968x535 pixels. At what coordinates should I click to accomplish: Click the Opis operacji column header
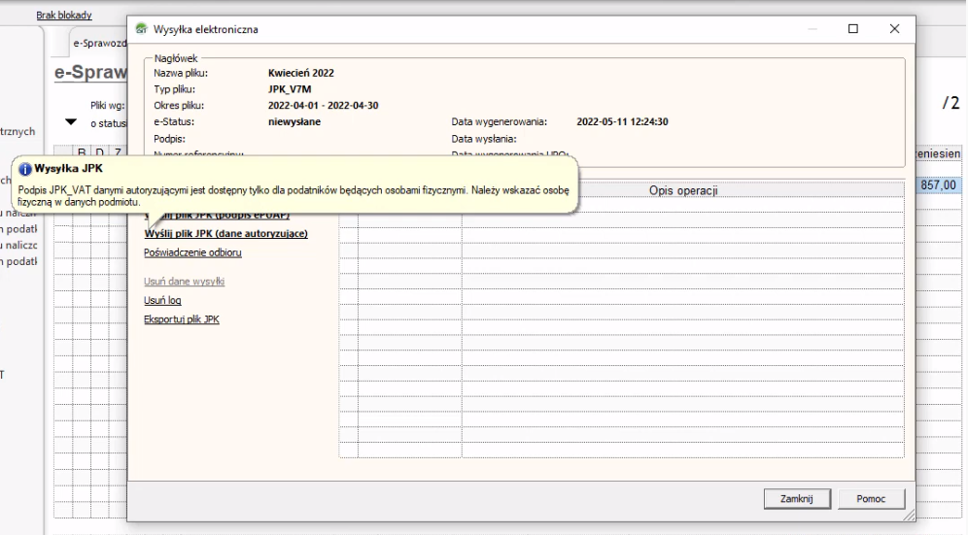683,190
